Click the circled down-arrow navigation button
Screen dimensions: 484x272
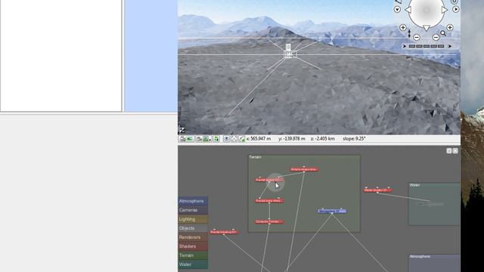tap(397, 10)
